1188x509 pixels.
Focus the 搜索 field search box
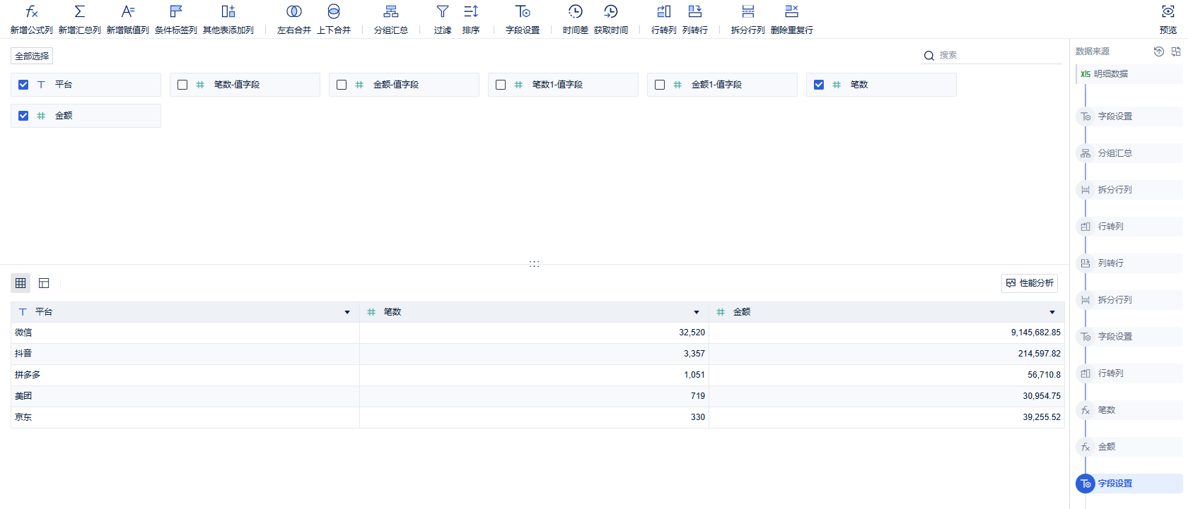point(997,55)
